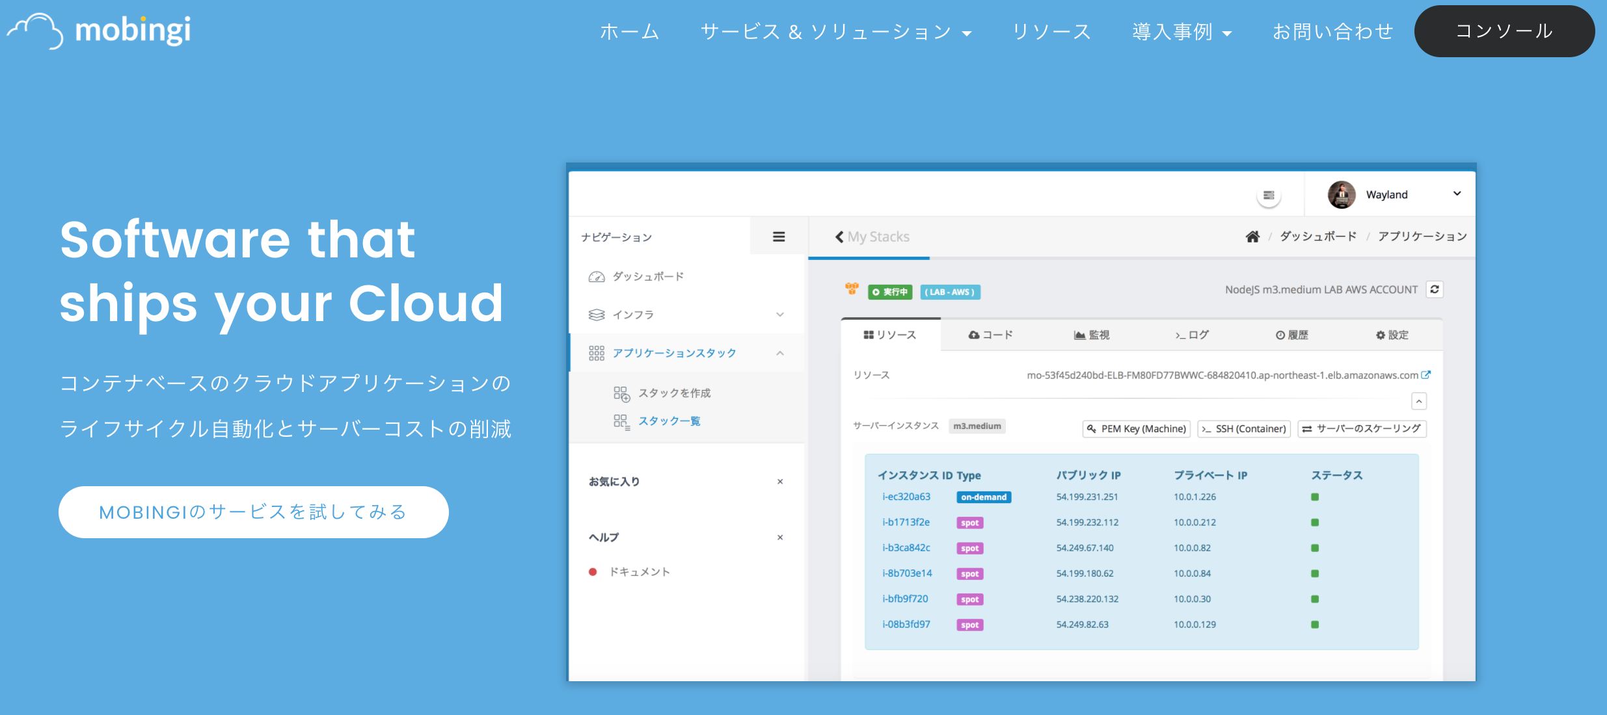The height and width of the screenshot is (715, 1607).
Task: Click the home breadcrumb icon
Action: 1252,237
